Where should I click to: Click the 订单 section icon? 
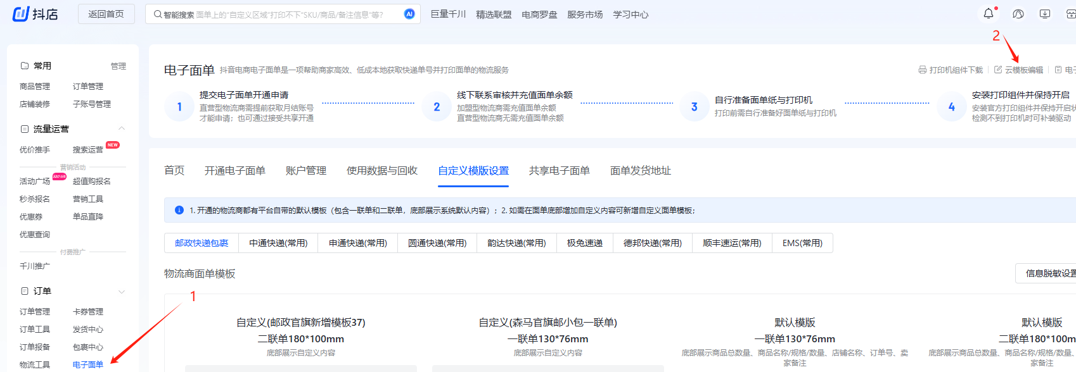(25, 291)
